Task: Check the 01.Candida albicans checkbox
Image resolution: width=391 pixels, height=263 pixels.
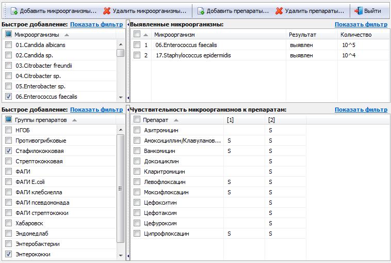Action: click(x=8, y=45)
